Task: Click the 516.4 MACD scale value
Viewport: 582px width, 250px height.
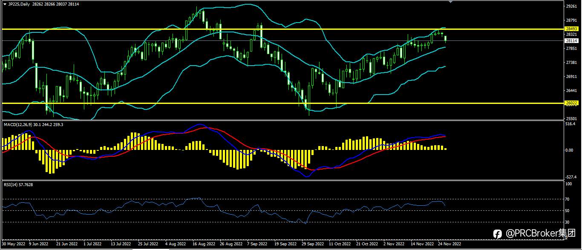Action: coord(570,124)
